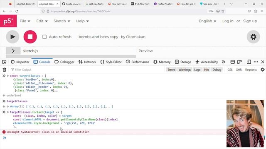Toggle the XHR filter
Viewport: 266px width, 149px height.
pos(239,70)
